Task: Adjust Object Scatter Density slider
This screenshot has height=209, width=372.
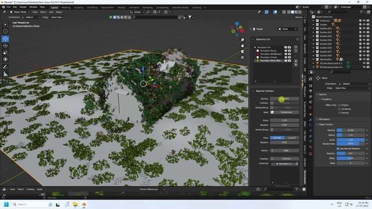Action: point(350,130)
